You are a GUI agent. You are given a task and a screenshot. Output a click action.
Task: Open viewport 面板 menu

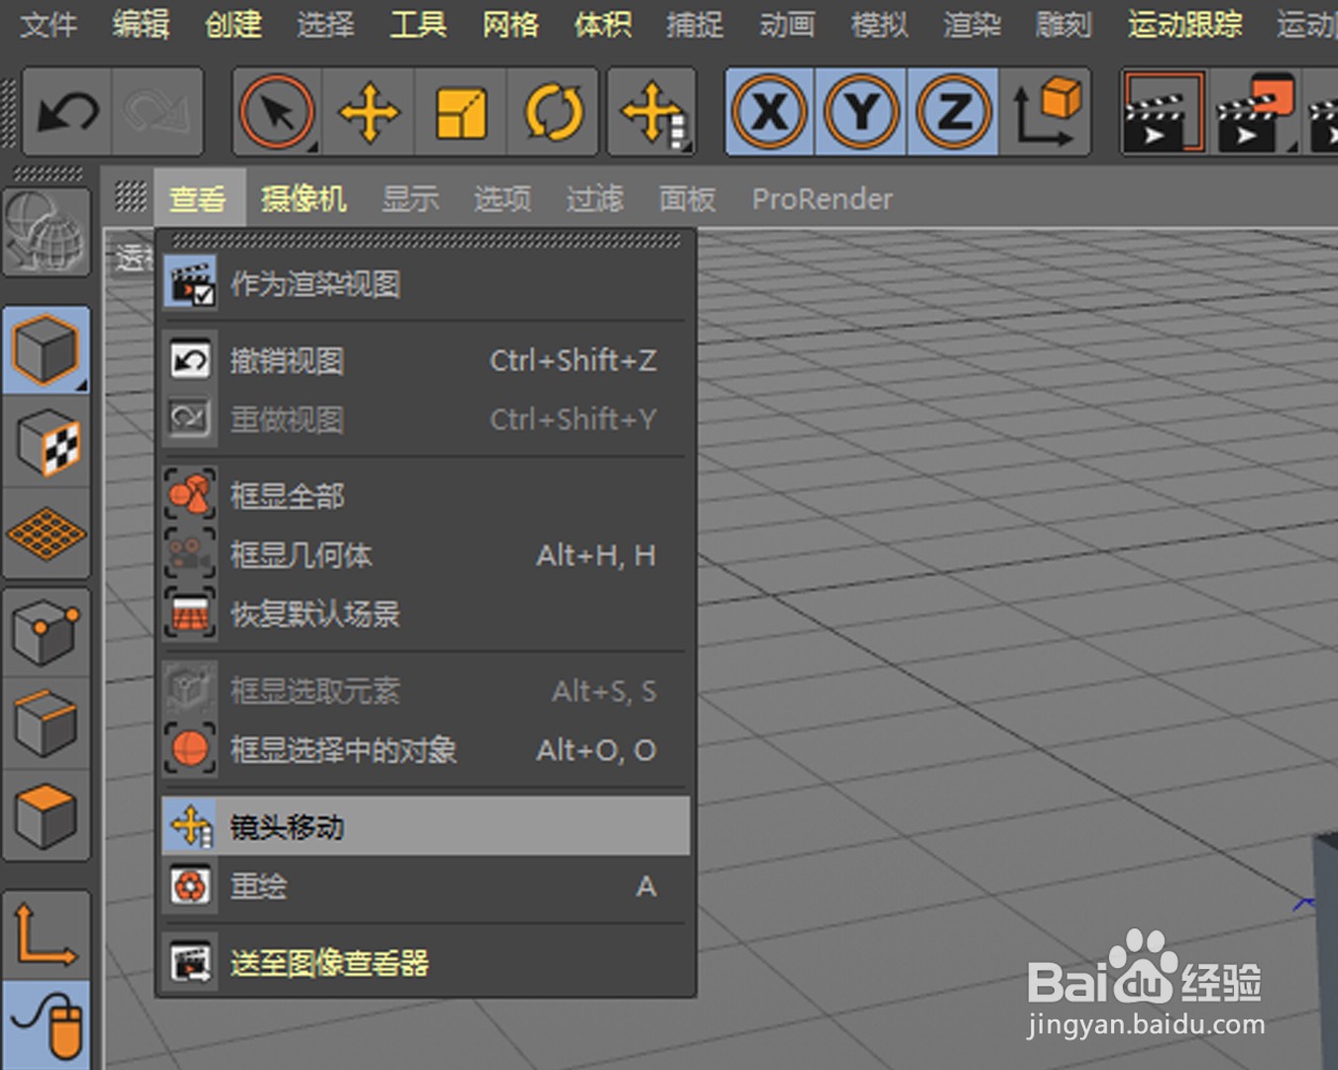(x=687, y=199)
